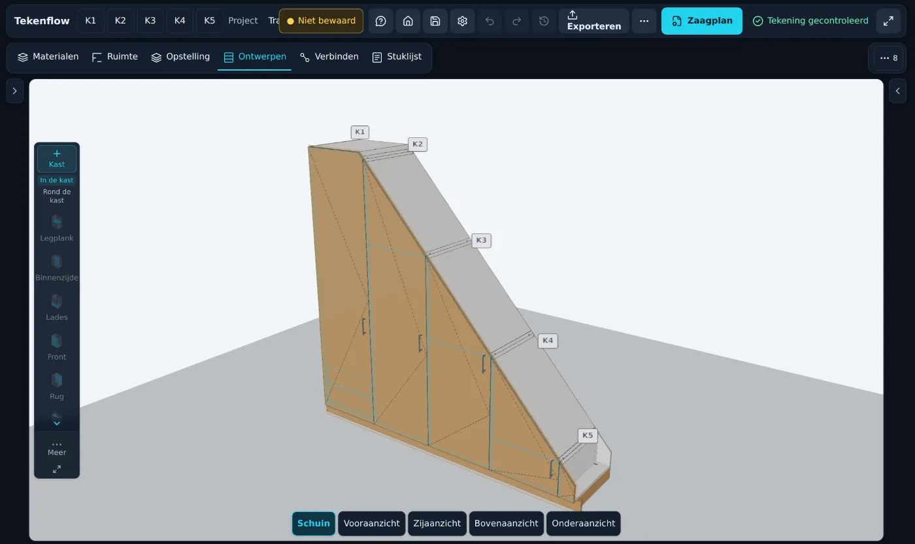Viewport: 915px width, 544px height.
Task: Open the Stuklijst tab
Action: pyautogui.click(x=397, y=57)
